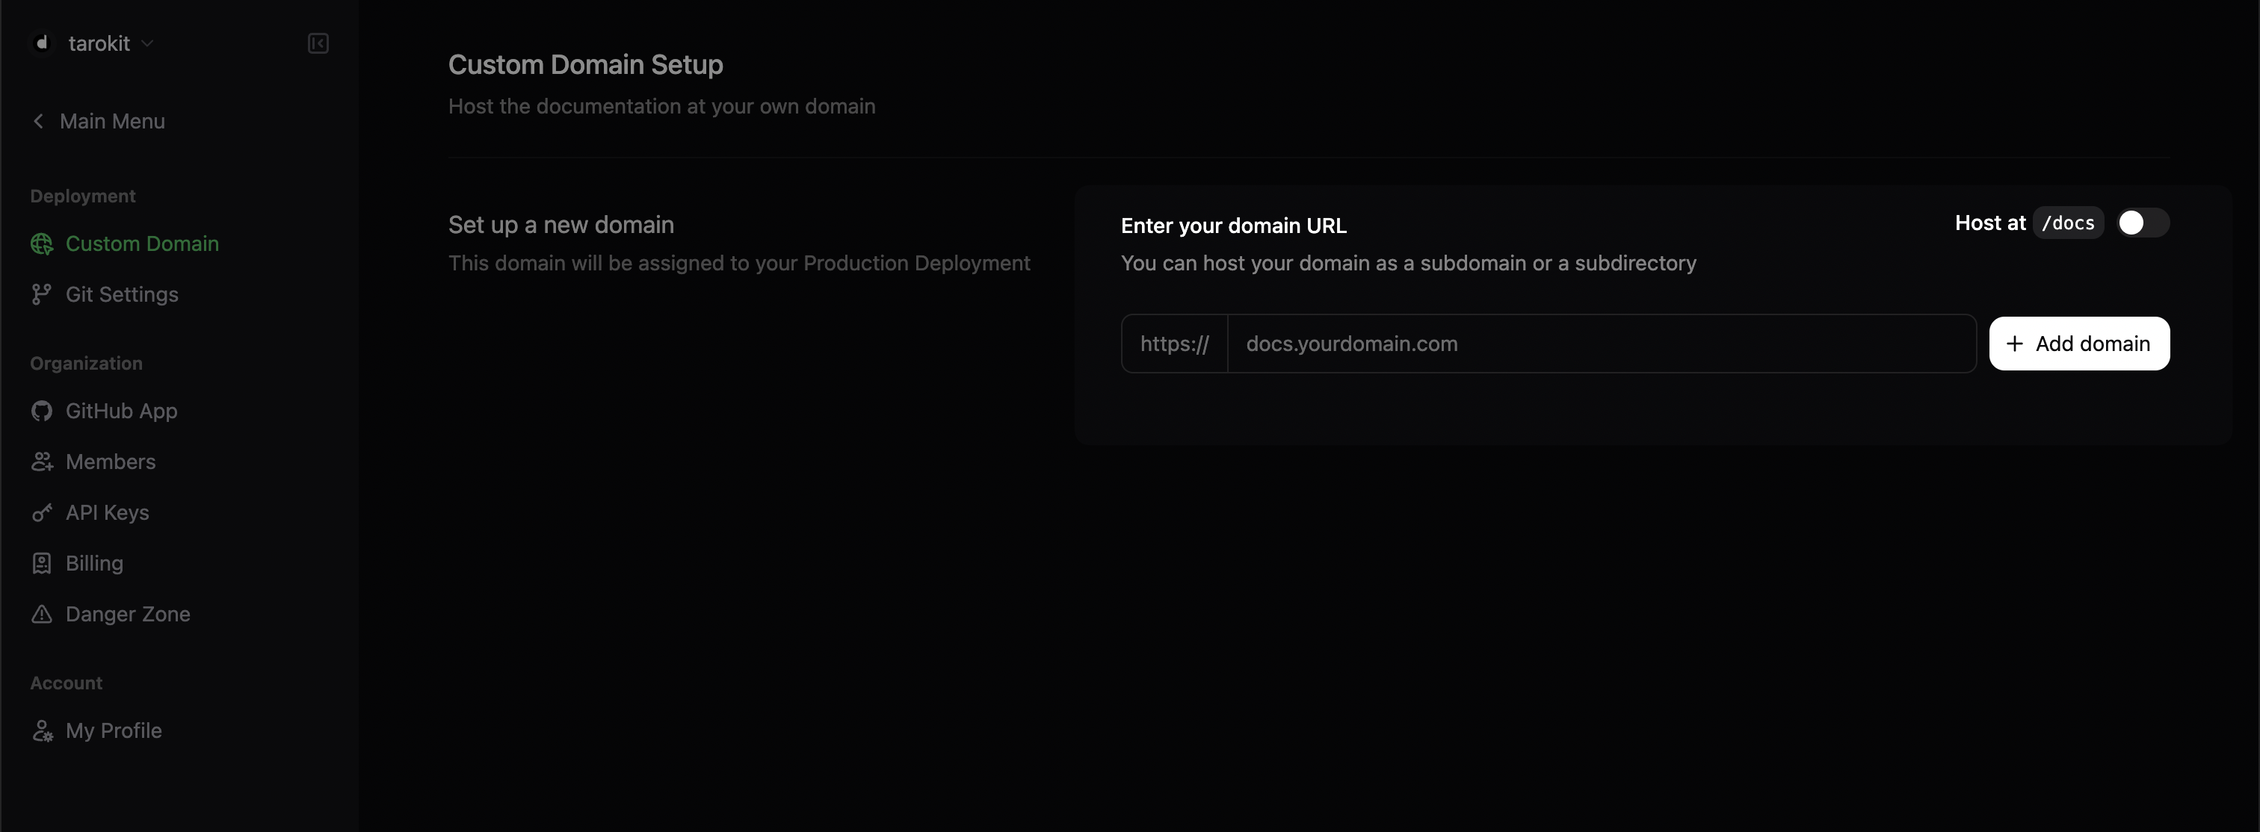Focus the docs.yourdomain.com input field
The height and width of the screenshot is (832, 2260).
point(1600,344)
